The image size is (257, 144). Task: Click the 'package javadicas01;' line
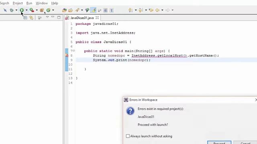click(x=97, y=24)
